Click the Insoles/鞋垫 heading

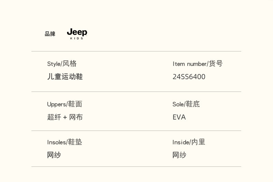(x=65, y=142)
